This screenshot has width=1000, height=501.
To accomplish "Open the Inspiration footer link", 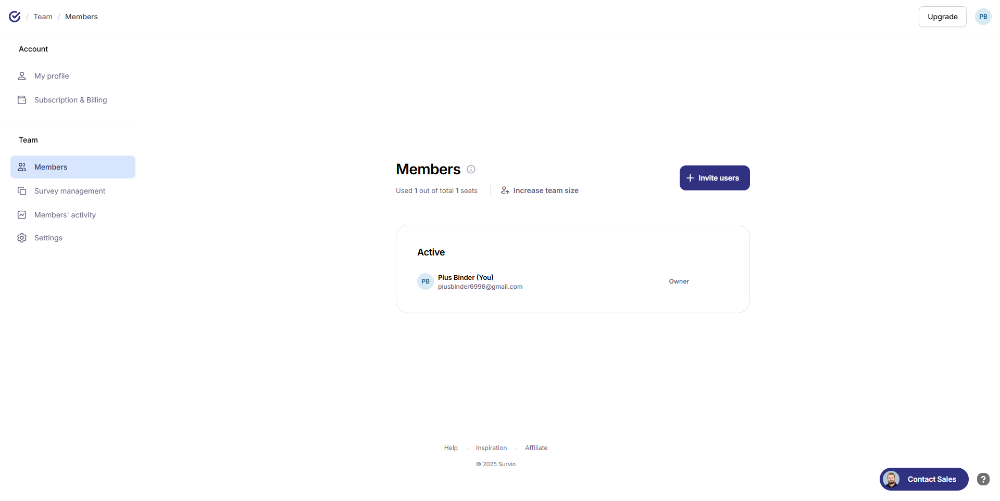I will (x=491, y=448).
